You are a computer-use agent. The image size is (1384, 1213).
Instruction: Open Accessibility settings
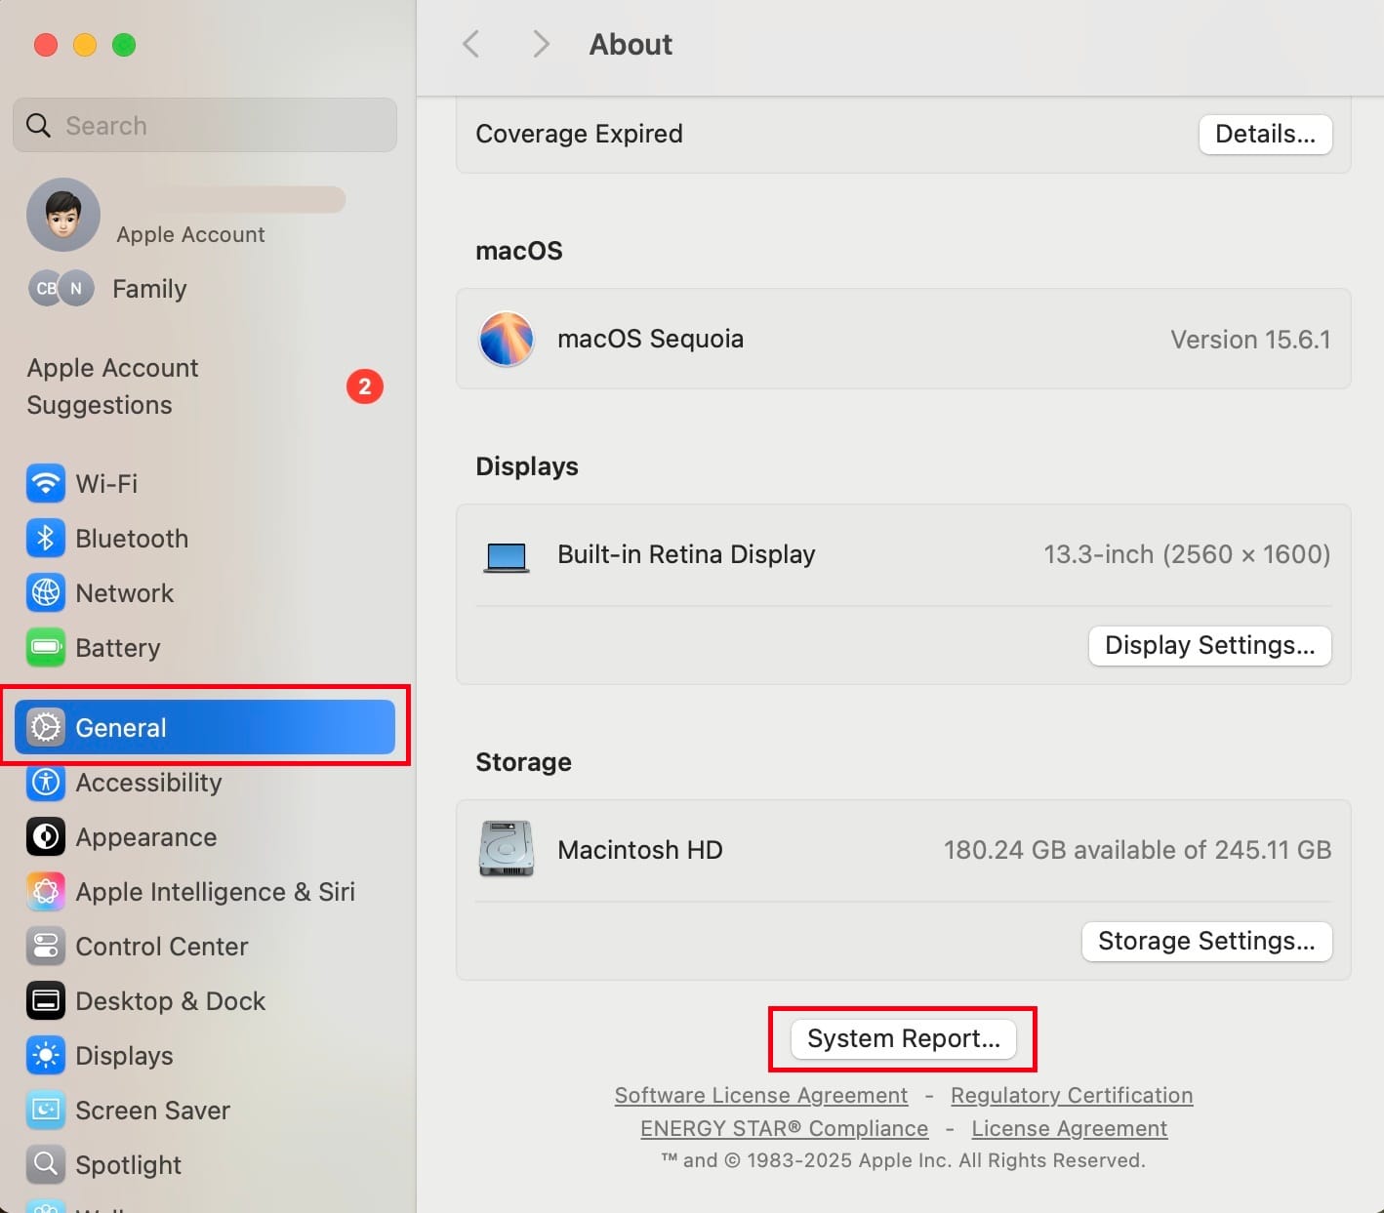(147, 783)
